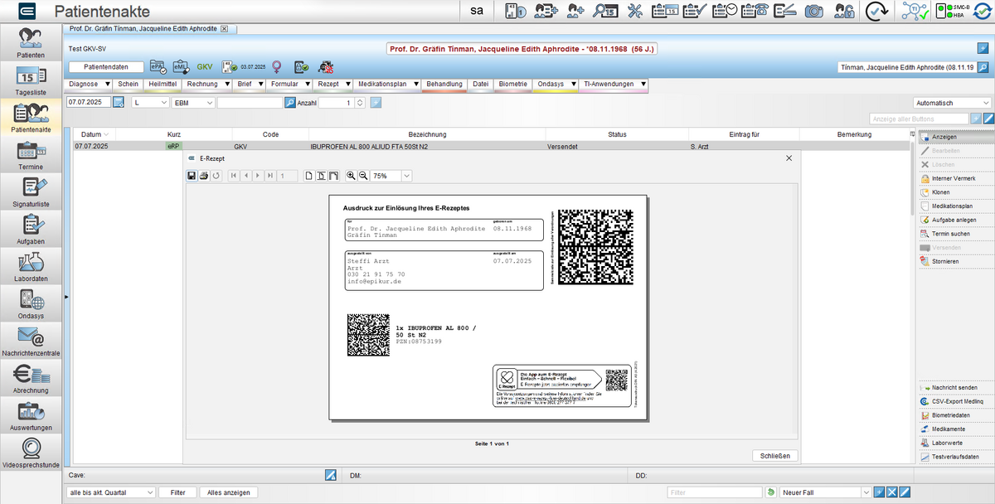The height and width of the screenshot is (504, 995).
Task: Open the 'alle bis akt. Quartal' dropdown
Action: (111, 492)
